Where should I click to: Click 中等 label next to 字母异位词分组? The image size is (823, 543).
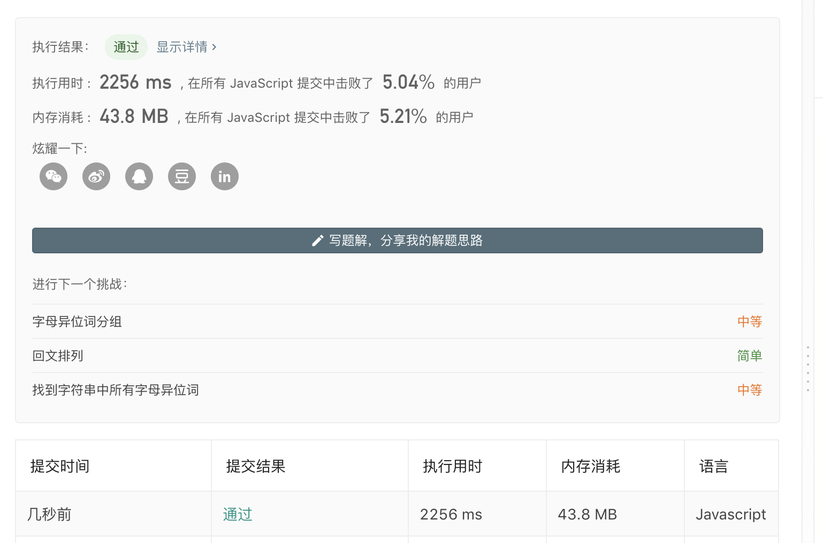coord(749,321)
